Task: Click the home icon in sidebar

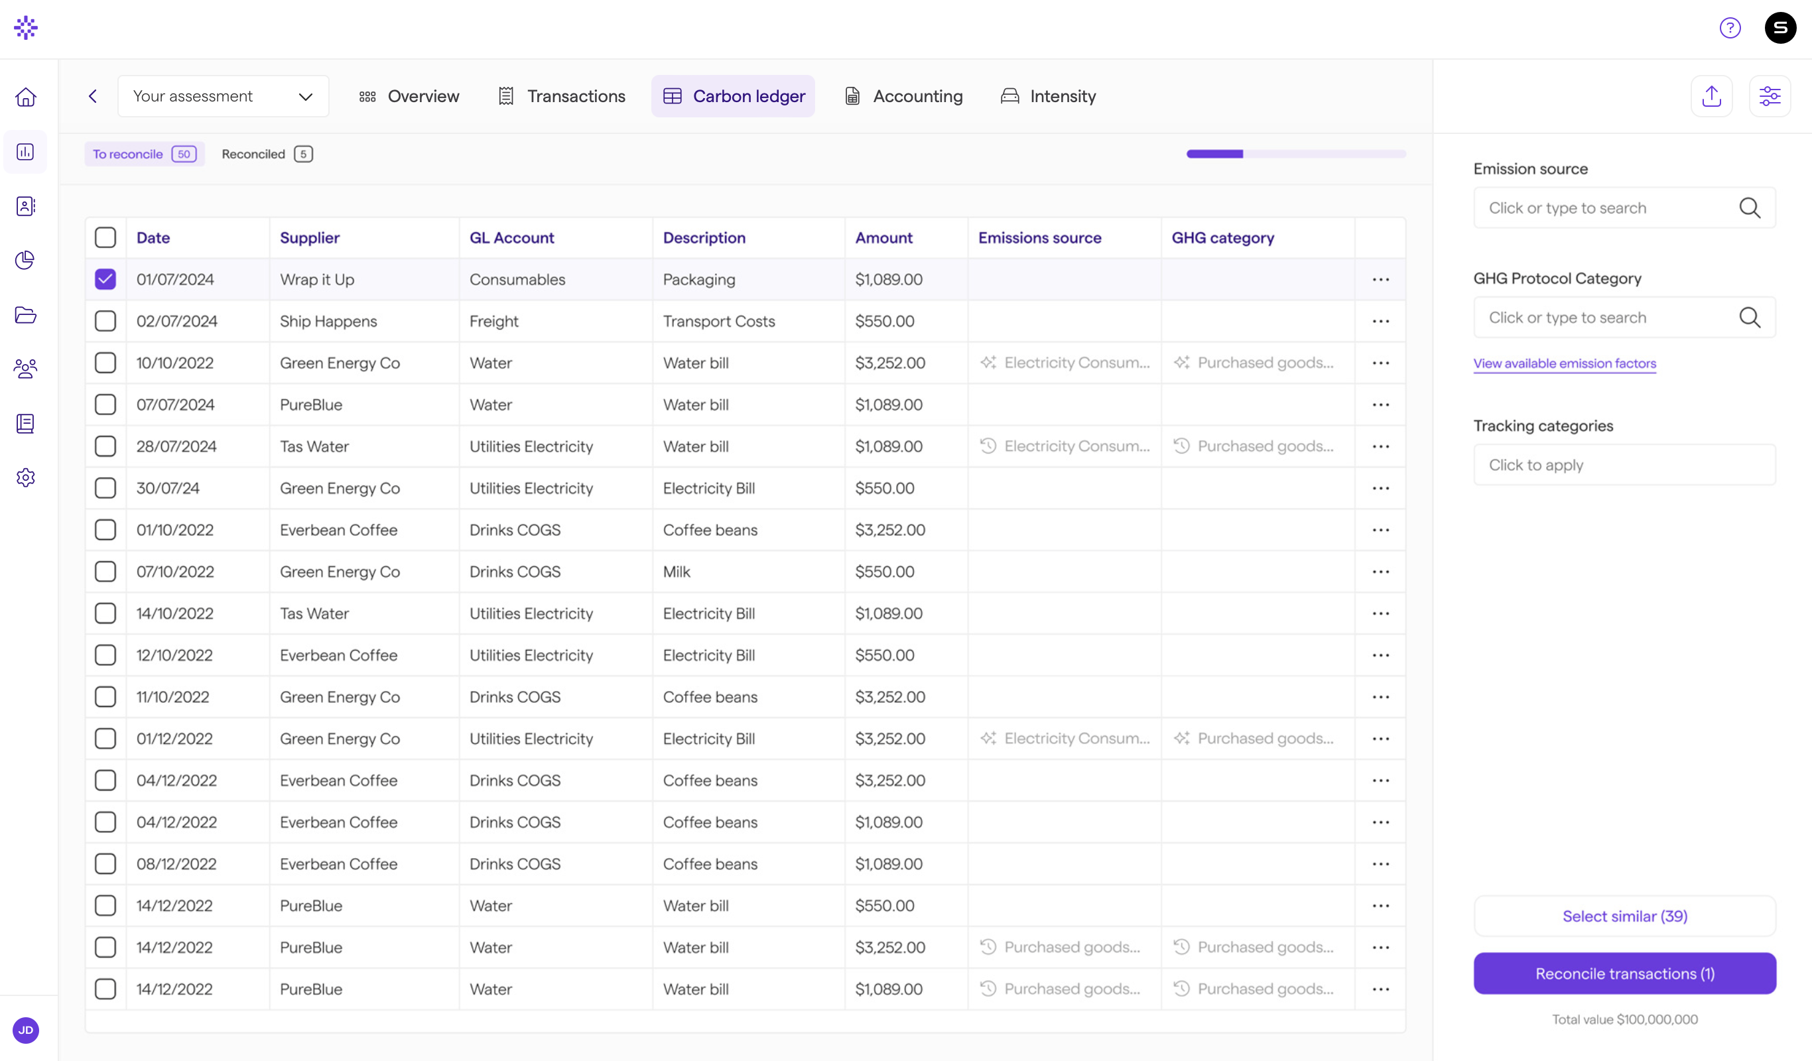Action: (26, 97)
